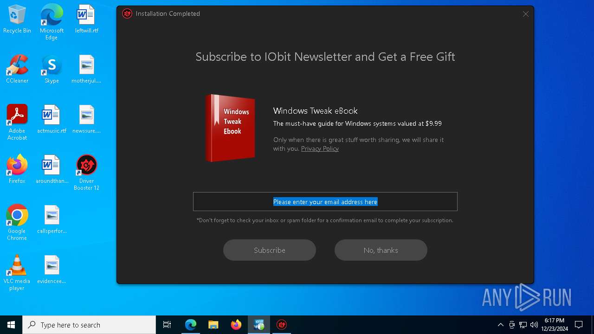
Task: Open the volume control tray icon
Action: click(534, 325)
